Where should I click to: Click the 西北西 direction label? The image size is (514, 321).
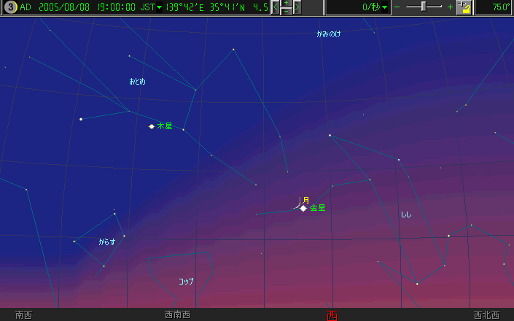click(486, 315)
